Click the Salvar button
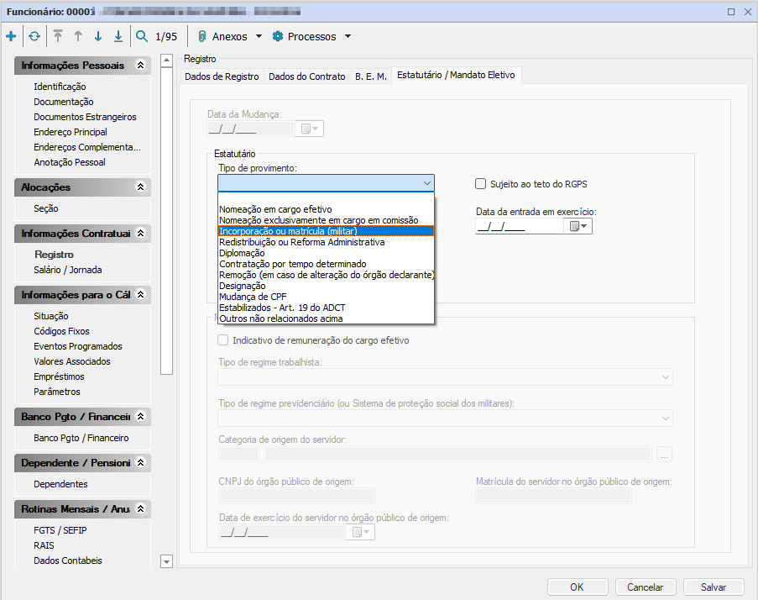The image size is (758, 600). [x=713, y=587]
